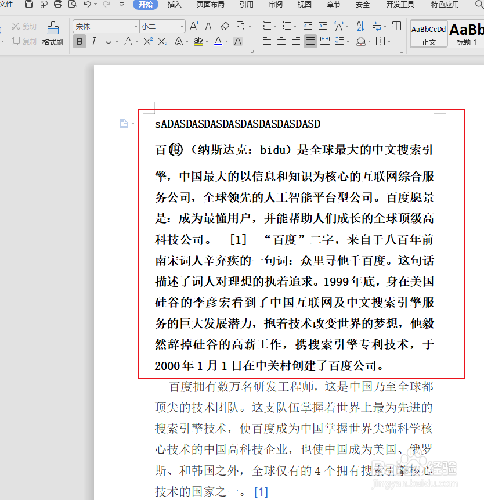The width and height of the screenshot is (484, 500).
Task: Click the Copy (复制) button
Action: (24, 41)
